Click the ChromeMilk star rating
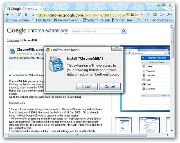Image resolution: width=180 pixels, height=143 pixels. 21,54
